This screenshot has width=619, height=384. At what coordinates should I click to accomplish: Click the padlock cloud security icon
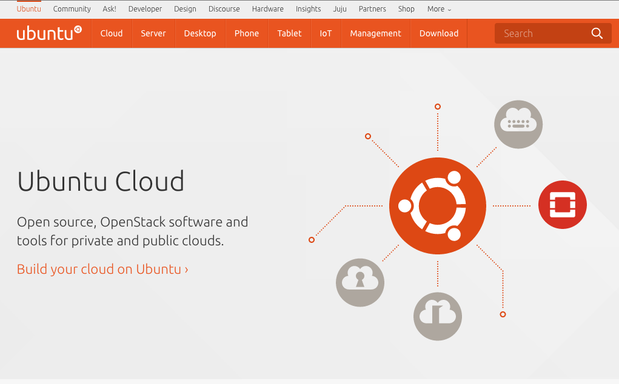[360, 282]
